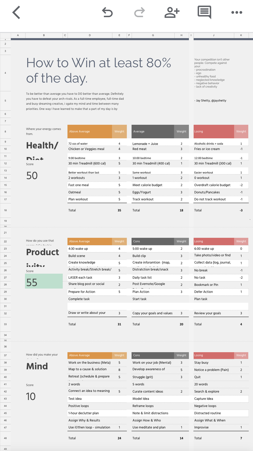Select row 4 header

pos(5,73)
